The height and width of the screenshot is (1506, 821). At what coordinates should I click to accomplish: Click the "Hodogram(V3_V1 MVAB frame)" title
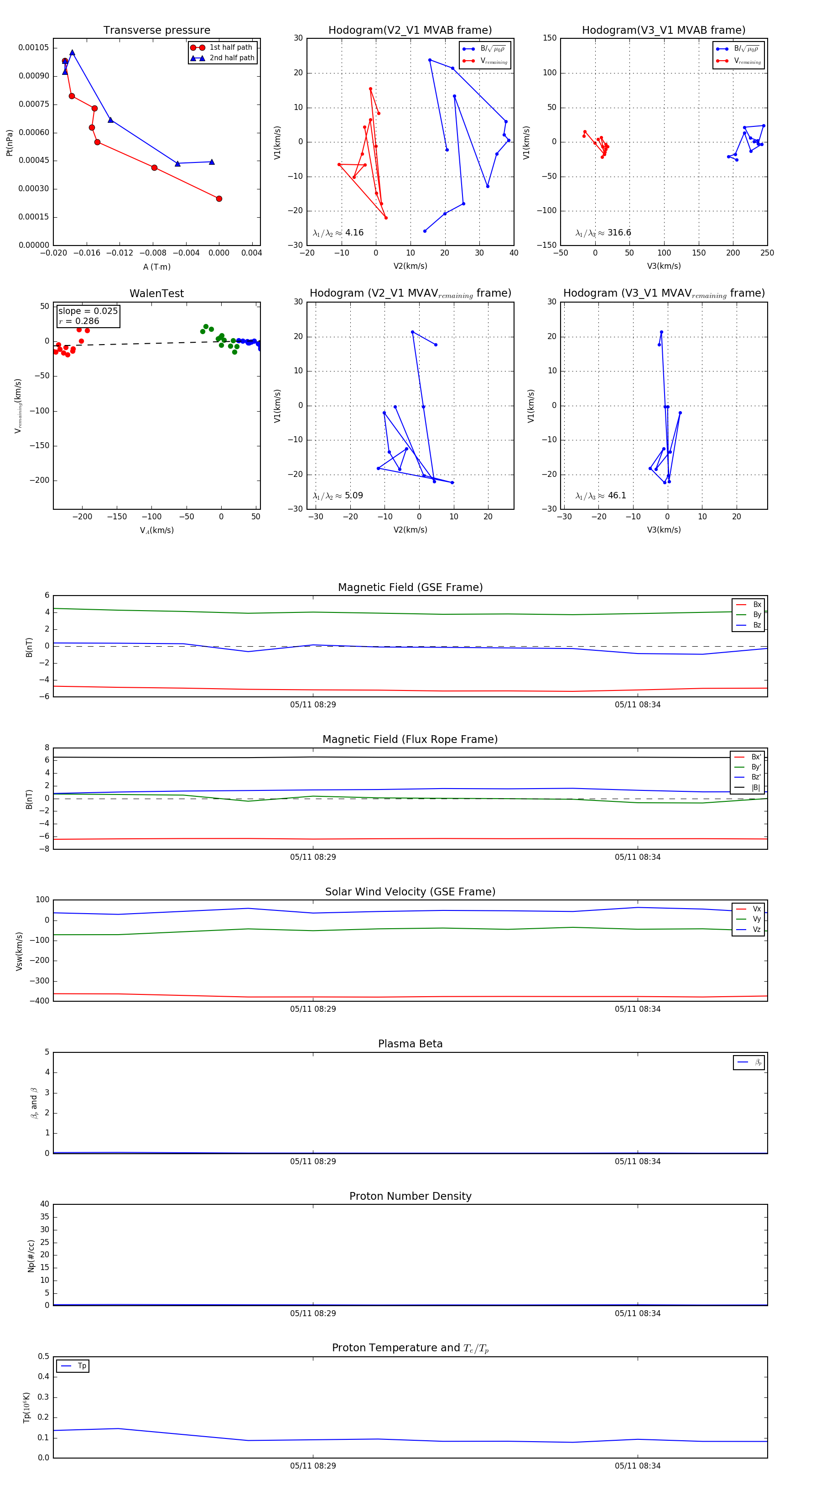[664, 31]
